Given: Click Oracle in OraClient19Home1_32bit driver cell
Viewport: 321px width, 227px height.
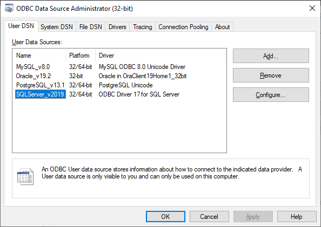Looking at the screenshot, I should pos(143,76).
